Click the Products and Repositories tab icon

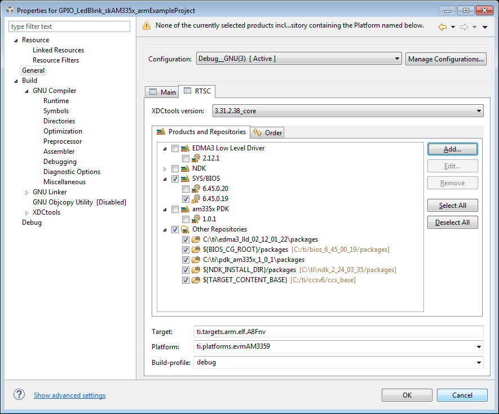click(x=161, y=132)
